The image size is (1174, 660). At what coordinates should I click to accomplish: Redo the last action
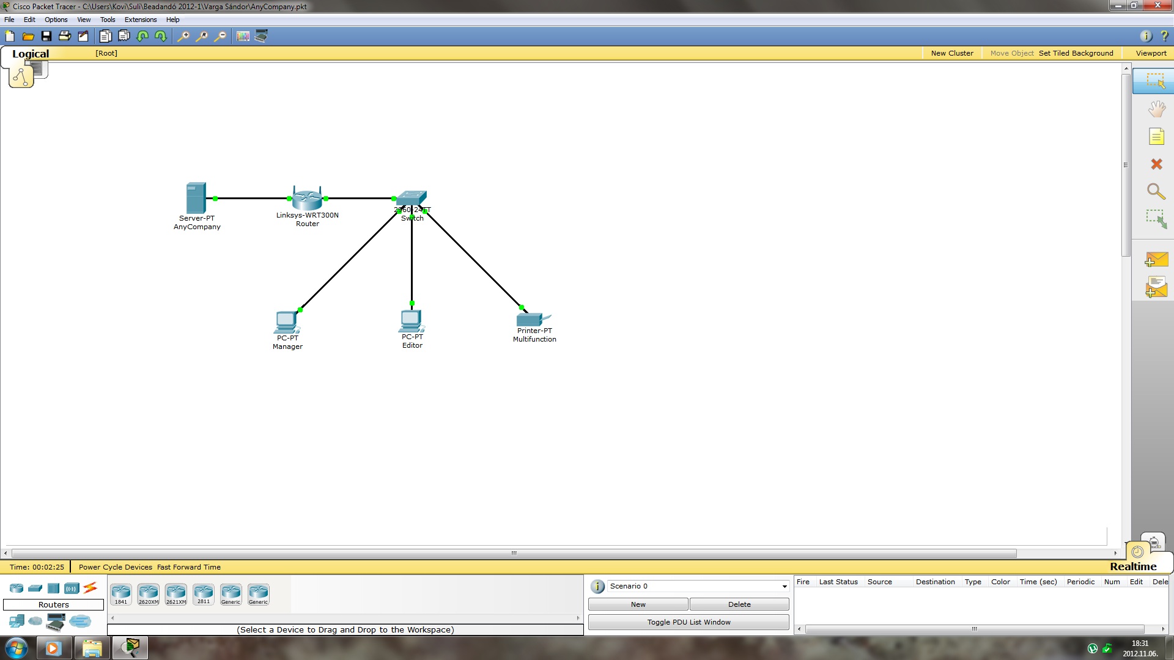[161, 37]
